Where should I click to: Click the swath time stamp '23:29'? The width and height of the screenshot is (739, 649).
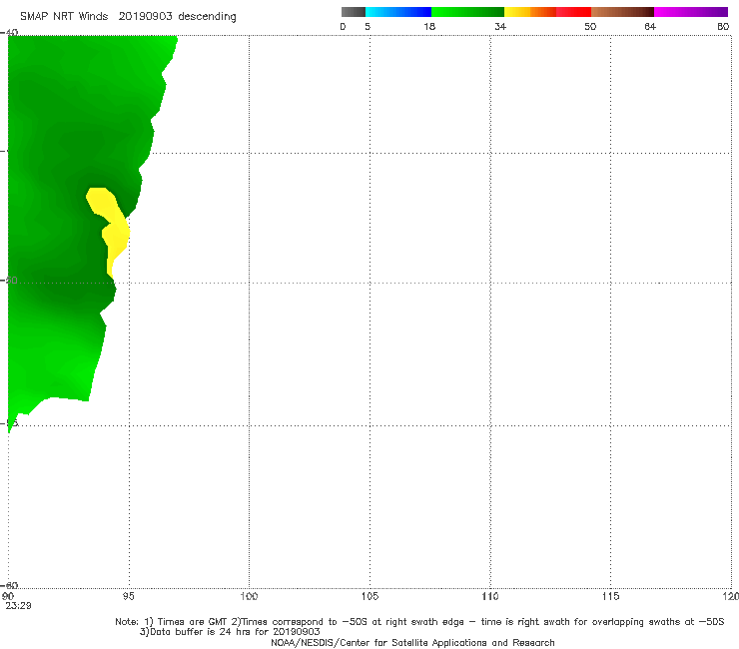18,606
